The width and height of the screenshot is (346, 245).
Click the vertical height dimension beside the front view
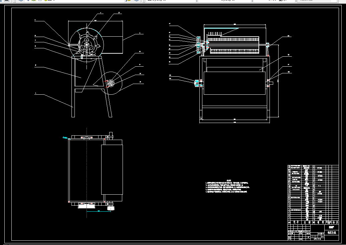(278, 81)
